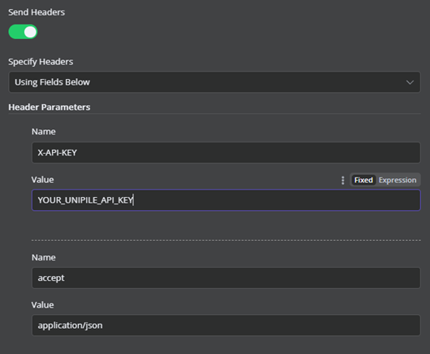Image resolution: width=430 pixels, height=354 pixels.
Task: Click the chevron arrow in Specify Headers
Action: coord(410,82)
